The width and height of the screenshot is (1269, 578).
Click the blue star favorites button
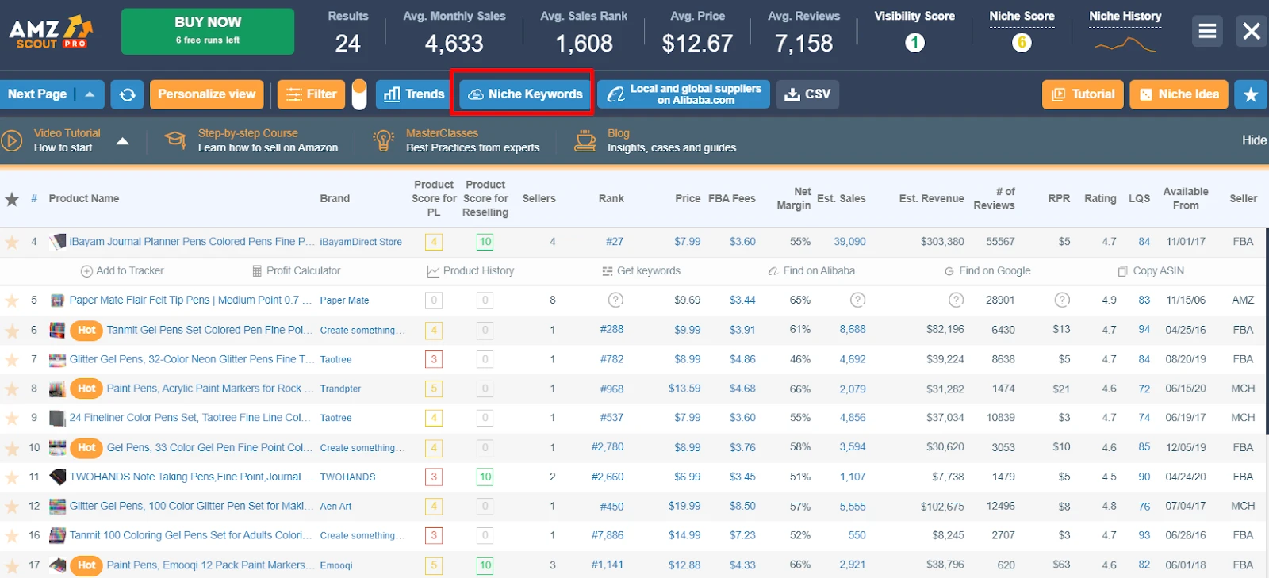(x=1251, y=94)
